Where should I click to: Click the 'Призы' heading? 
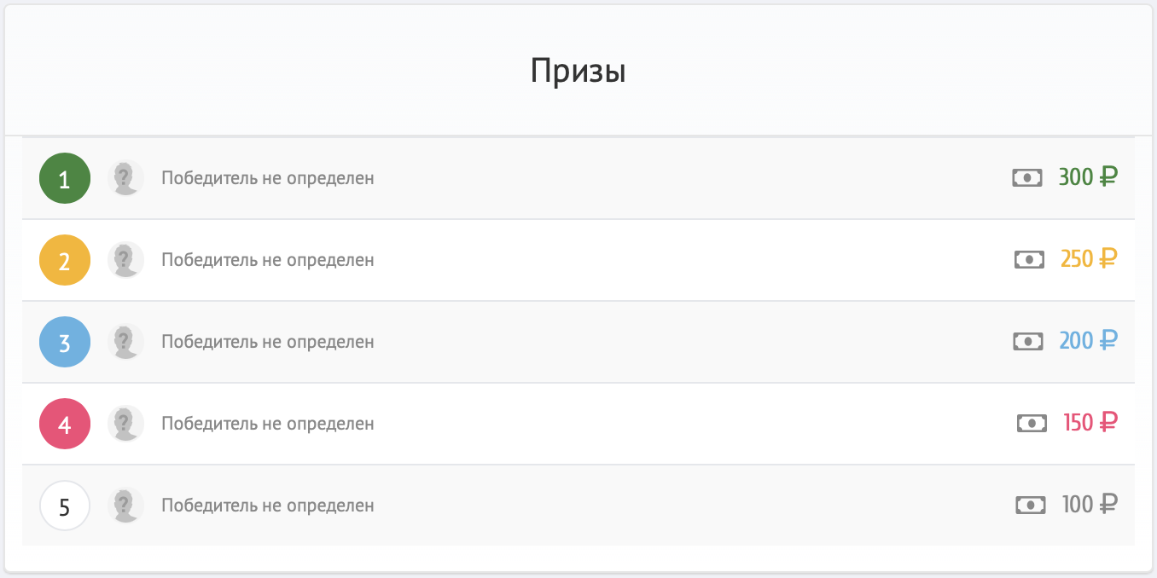pos(578,71)
